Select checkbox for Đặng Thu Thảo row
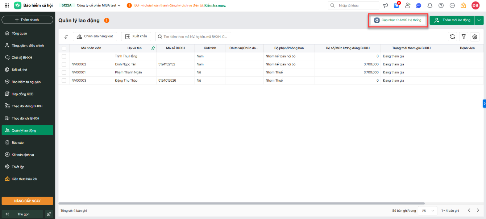 tap(64, 80)
